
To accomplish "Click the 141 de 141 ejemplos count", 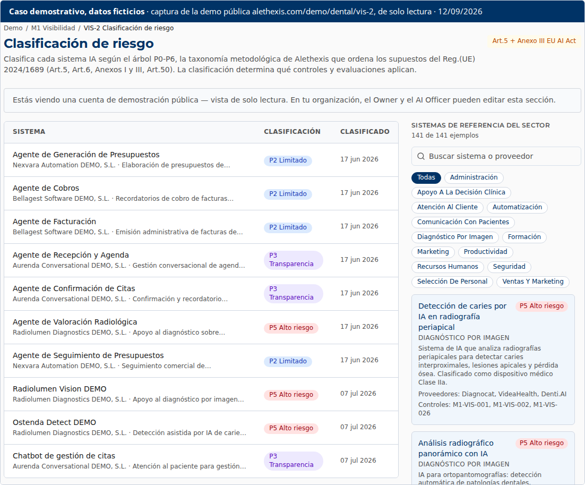I will pos(445,135).
